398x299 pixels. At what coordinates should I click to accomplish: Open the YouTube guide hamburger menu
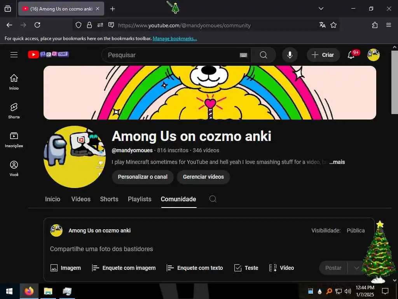click(x=14, y=55)
